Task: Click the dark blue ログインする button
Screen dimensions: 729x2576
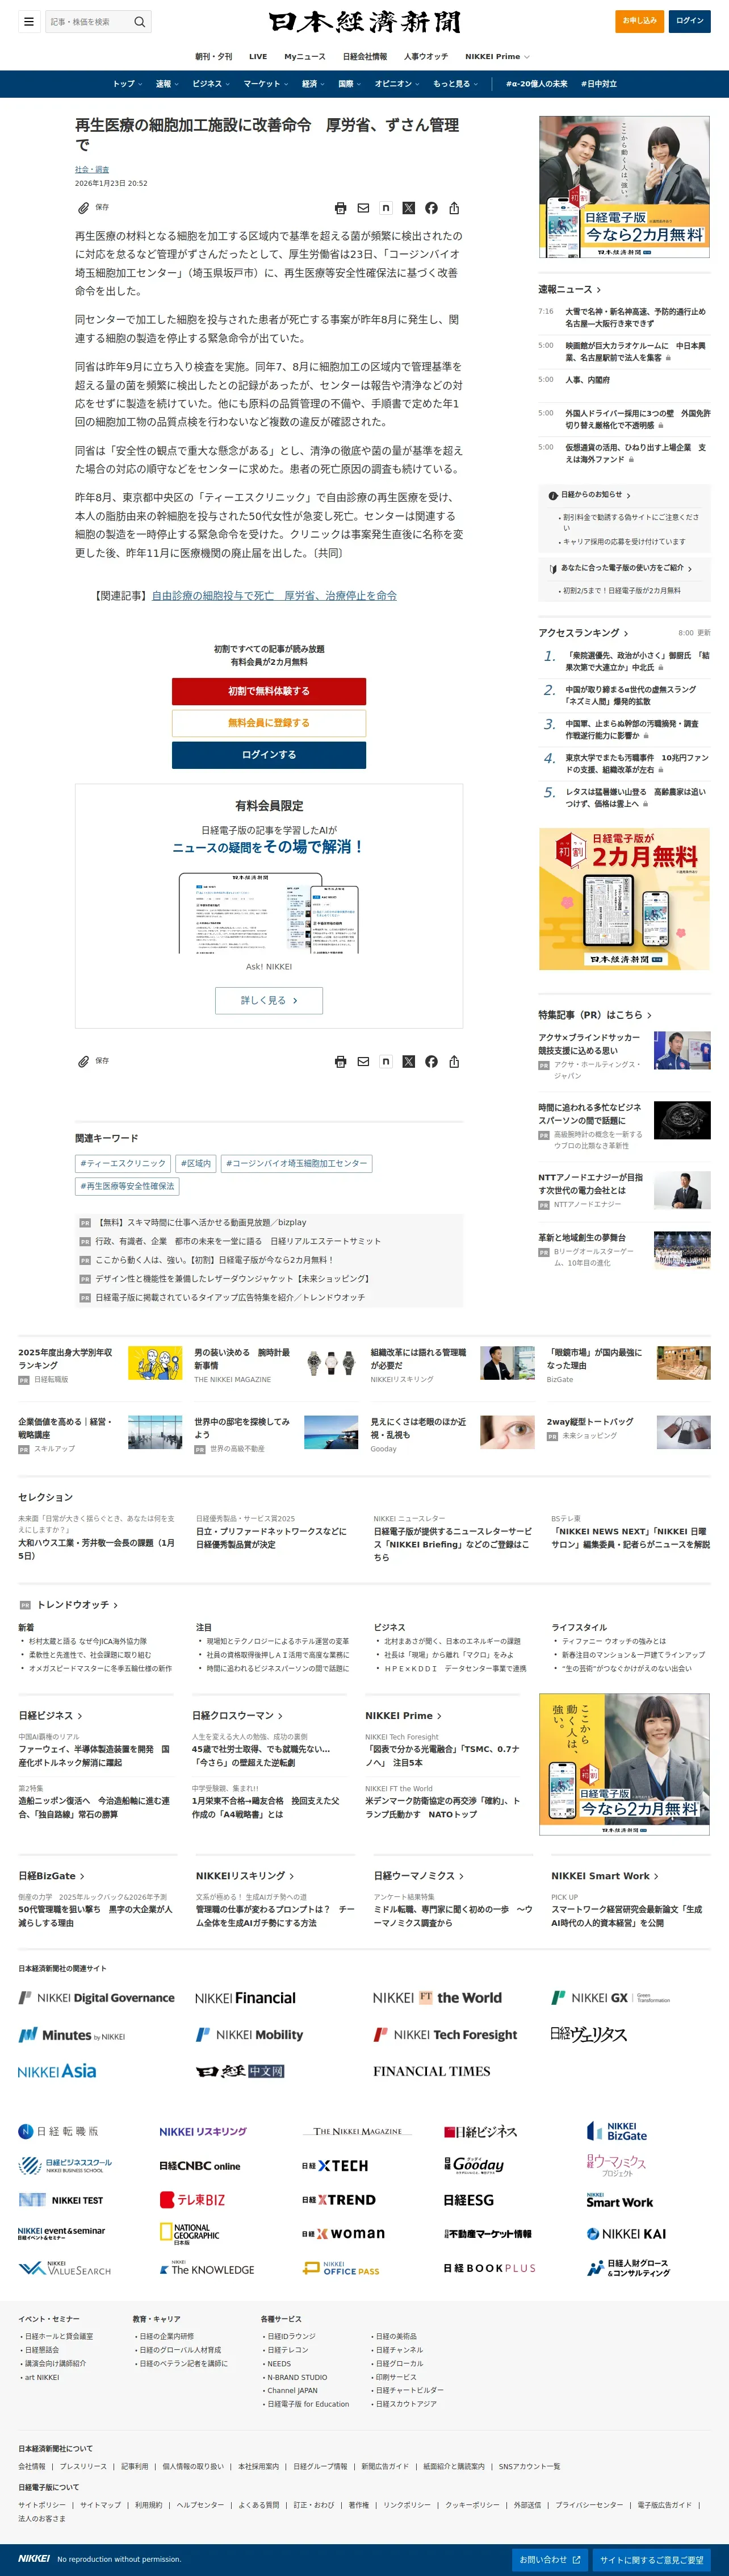Action: pos(269,755)
